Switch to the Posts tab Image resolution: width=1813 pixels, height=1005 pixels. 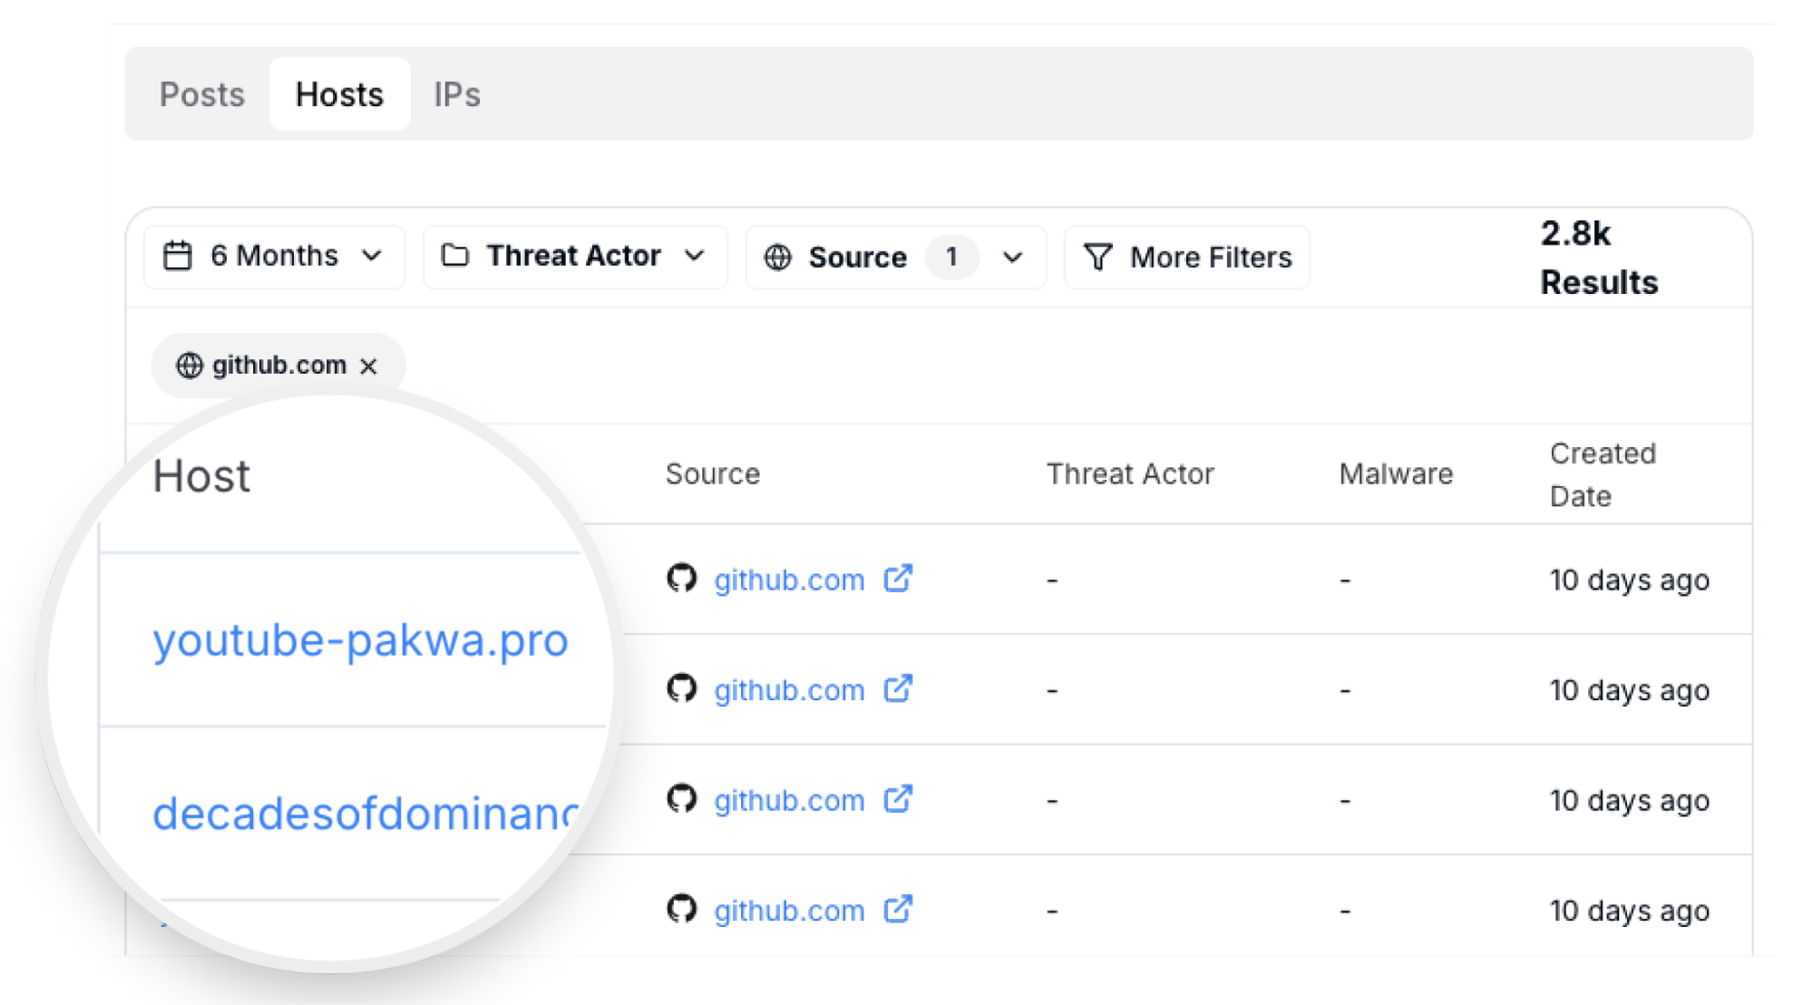click(x=202, y=93)
